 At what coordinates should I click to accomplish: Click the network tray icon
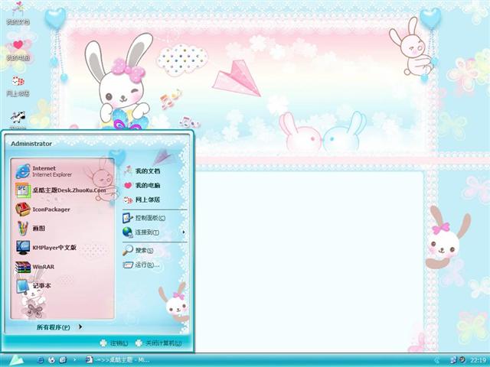[453, 360]
